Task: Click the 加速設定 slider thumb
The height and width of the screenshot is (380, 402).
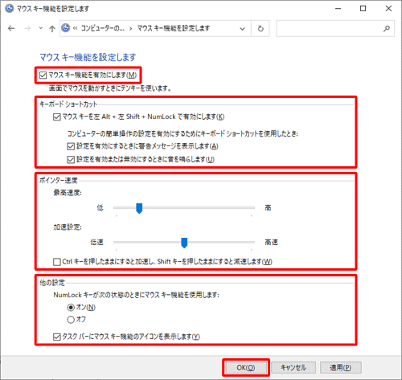Action: coord(184,243)
